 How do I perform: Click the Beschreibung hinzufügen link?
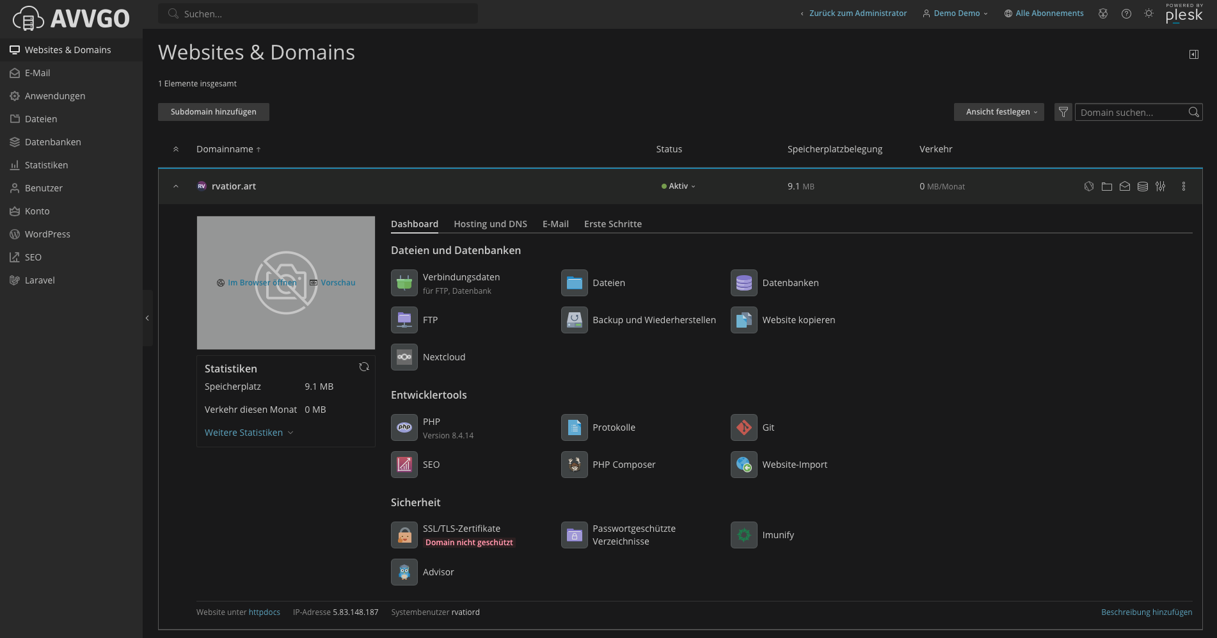(1146, 612)
